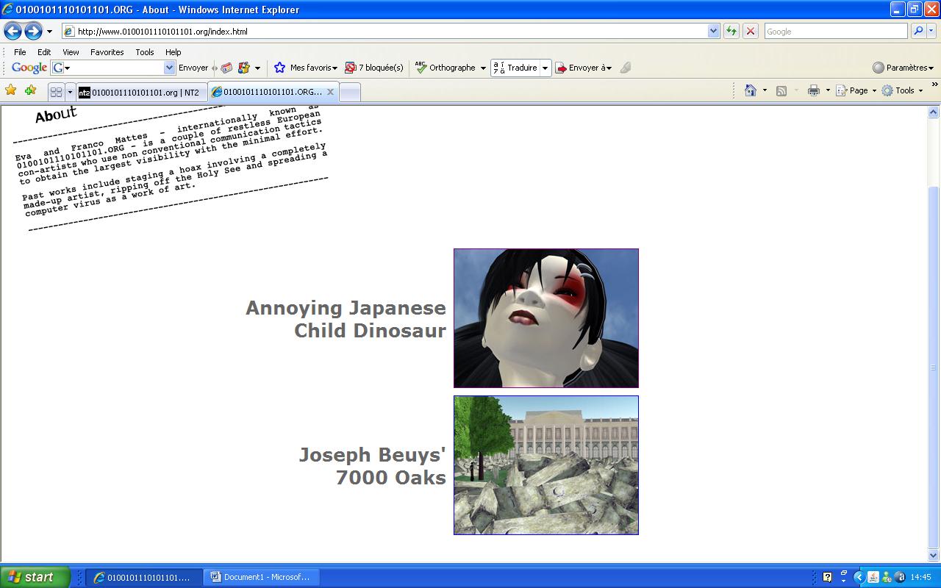The width and height of the screenshot is (941, 588).
Task: Open the colorful Google Toolbar gadgets icon
Action: (244, 68)
